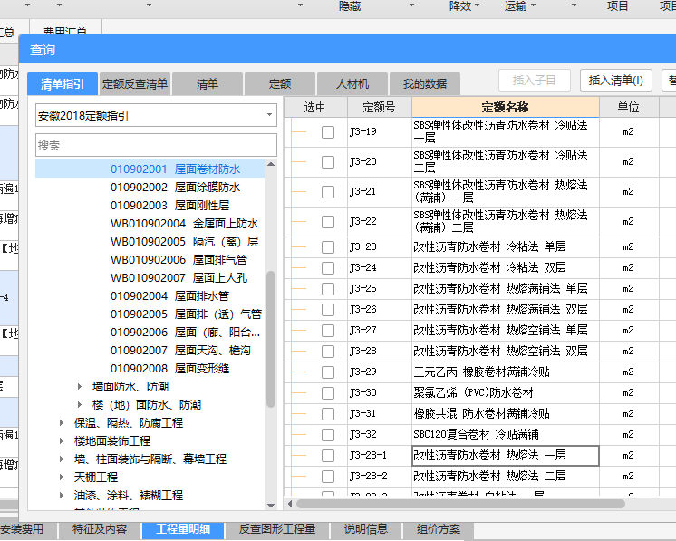Tick the checkbox for J3-20

[328, 162]
